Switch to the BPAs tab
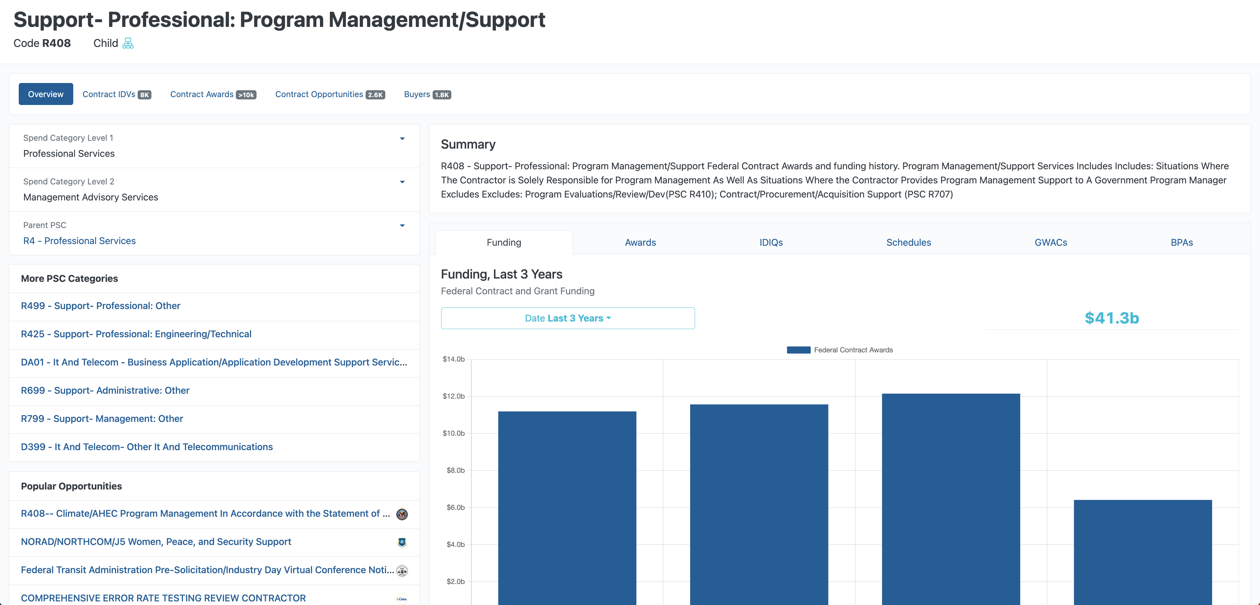Screen dimensions: 1260x605 tap(1181, 242)
